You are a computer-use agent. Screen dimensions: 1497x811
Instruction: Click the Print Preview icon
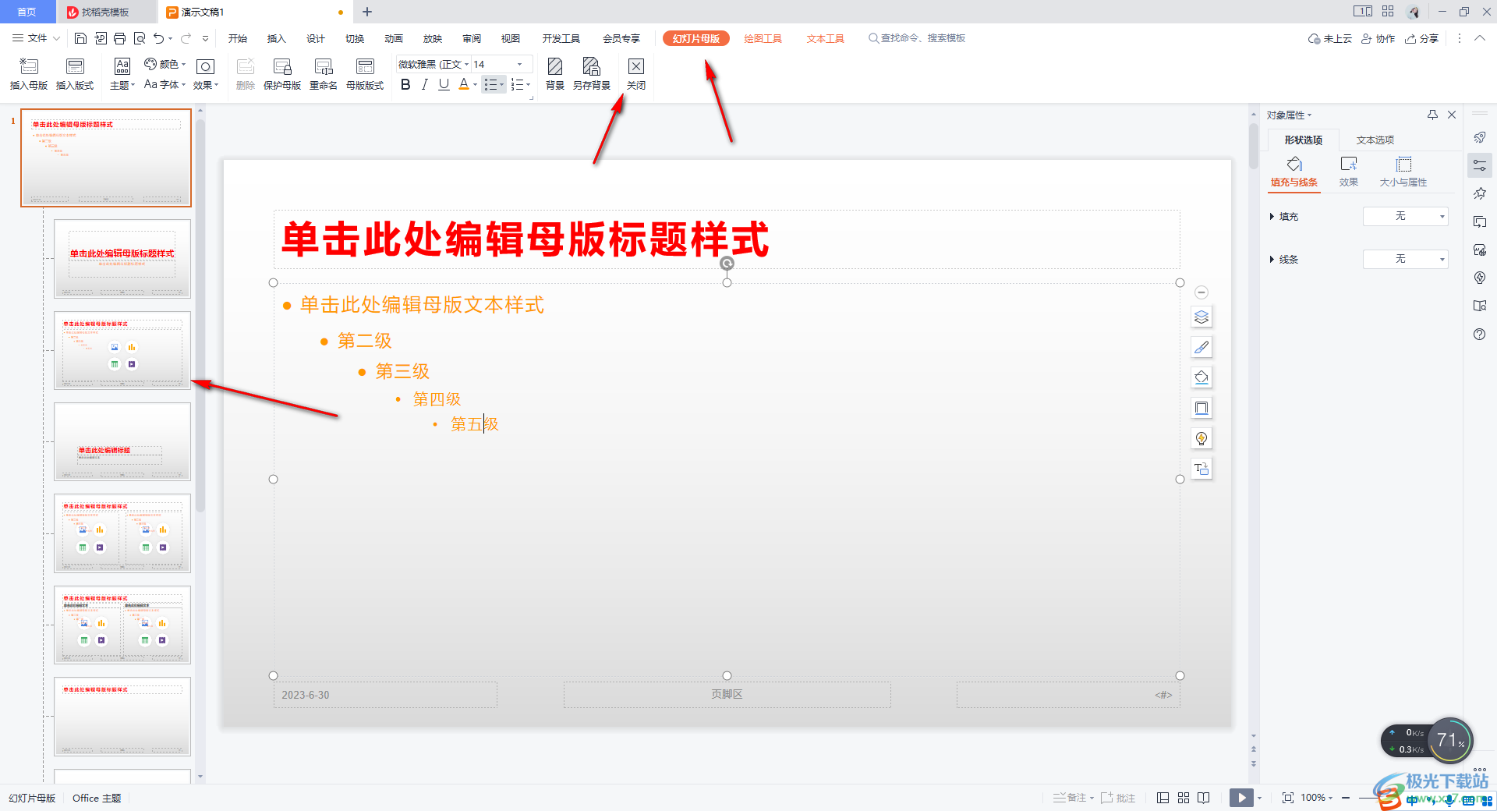[x=140, y=38]
